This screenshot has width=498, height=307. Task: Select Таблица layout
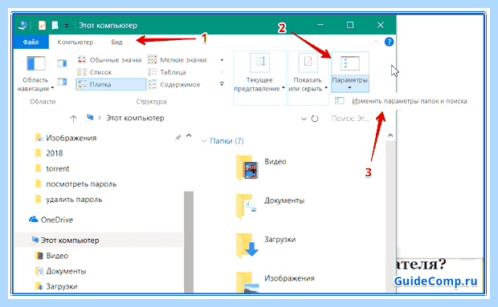[x=167, y=72]
